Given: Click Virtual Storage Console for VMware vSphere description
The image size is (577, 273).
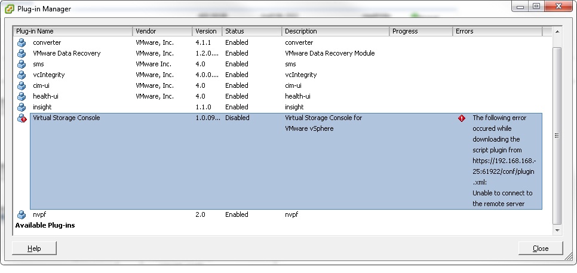Looking at the screenshot, I should [x=324, y=123].
